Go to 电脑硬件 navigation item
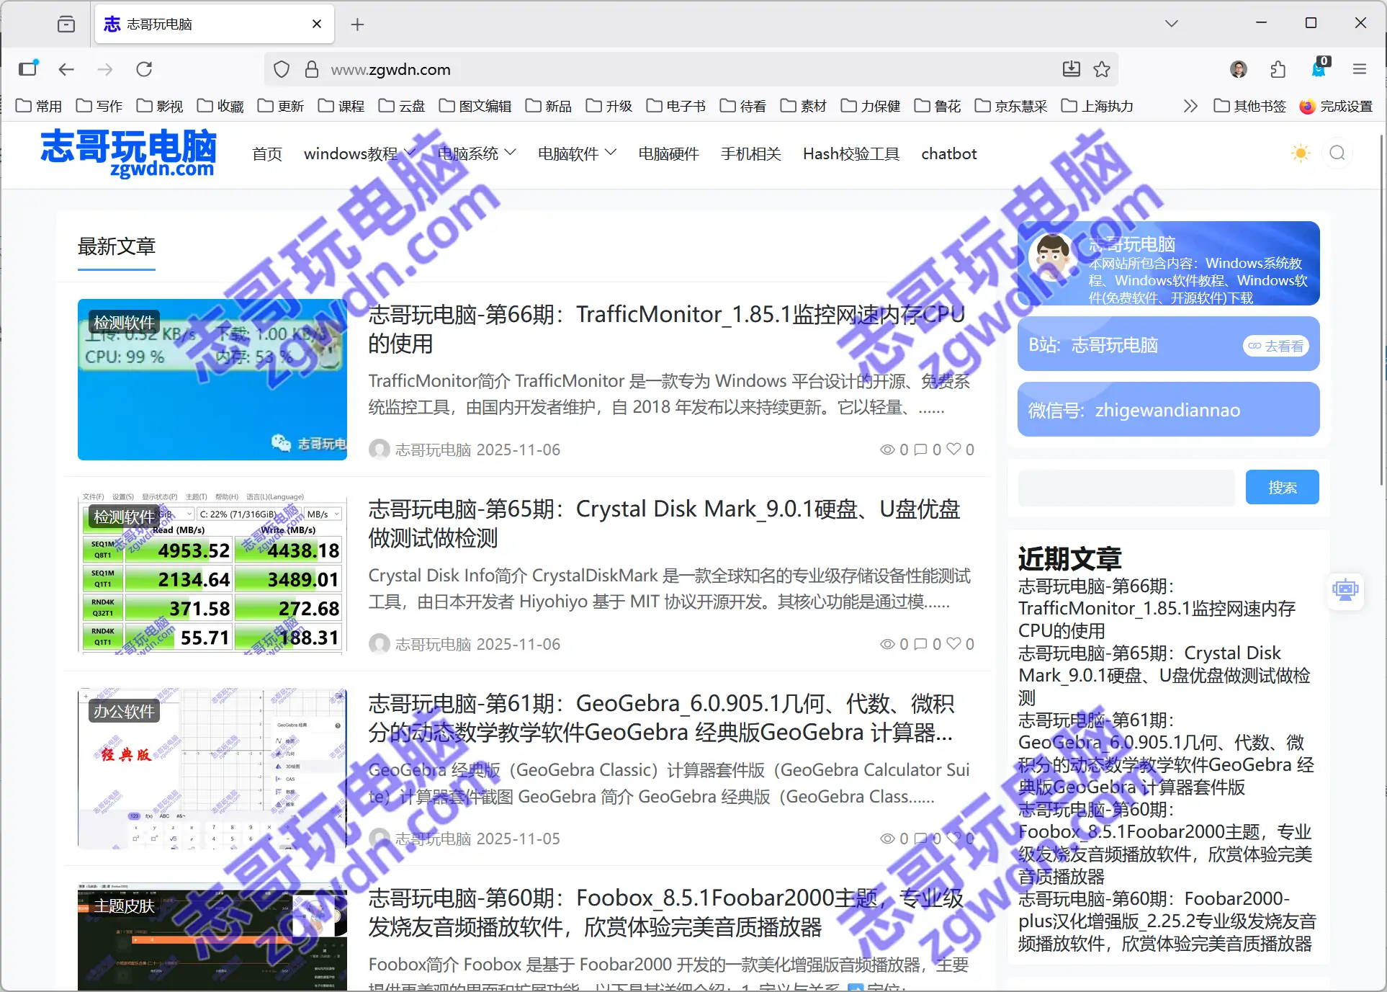 668,153
